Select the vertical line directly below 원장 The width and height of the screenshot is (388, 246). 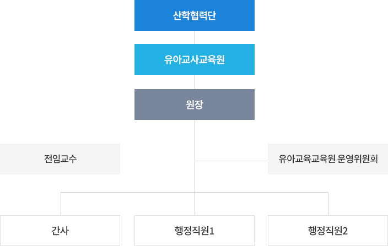tap(195, 140)
